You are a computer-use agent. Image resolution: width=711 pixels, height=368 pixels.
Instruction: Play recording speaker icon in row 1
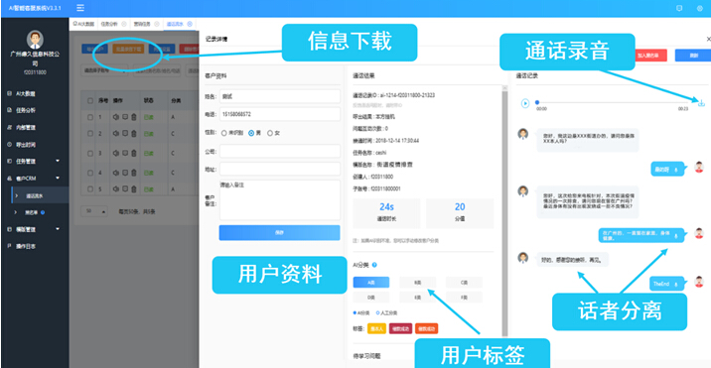click(x=116, y=117)
